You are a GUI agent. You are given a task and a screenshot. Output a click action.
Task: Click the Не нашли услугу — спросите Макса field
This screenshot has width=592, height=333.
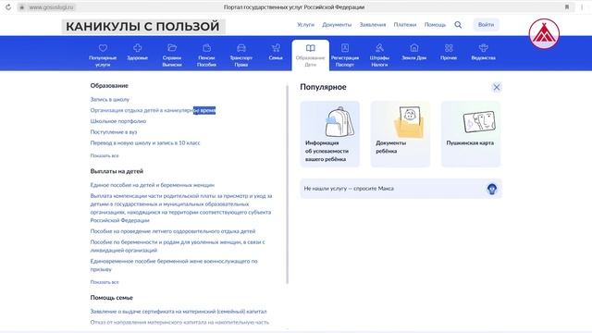pos(401,189)
